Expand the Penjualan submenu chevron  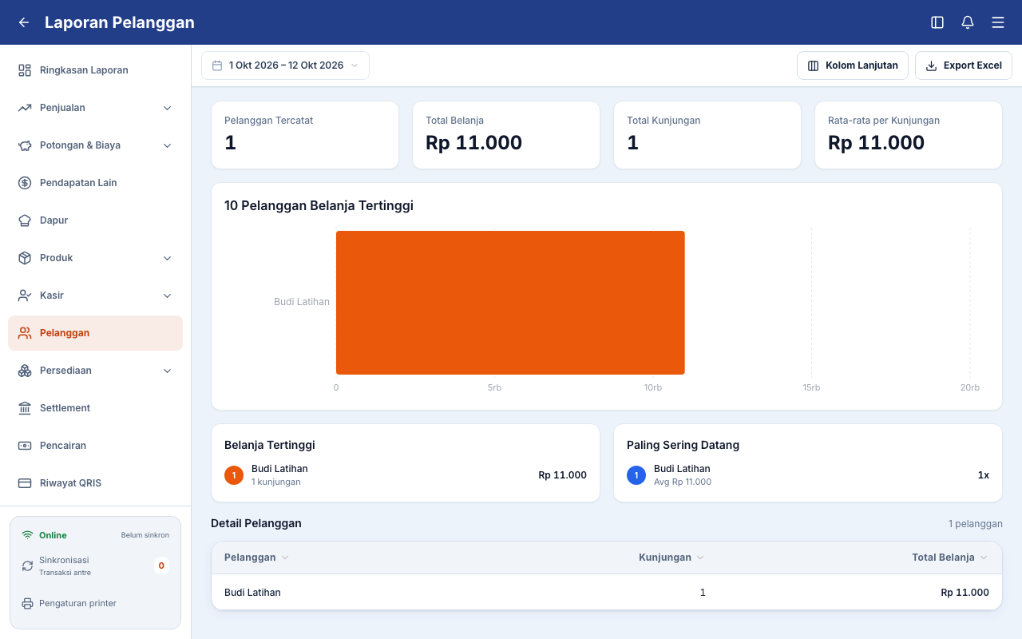(168, 108)
